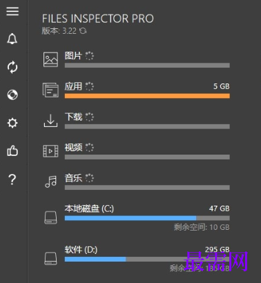This screenshot has height=283, width=261.
Task: Select the 软件 (D:) drive label
Action: coord(81,250)
